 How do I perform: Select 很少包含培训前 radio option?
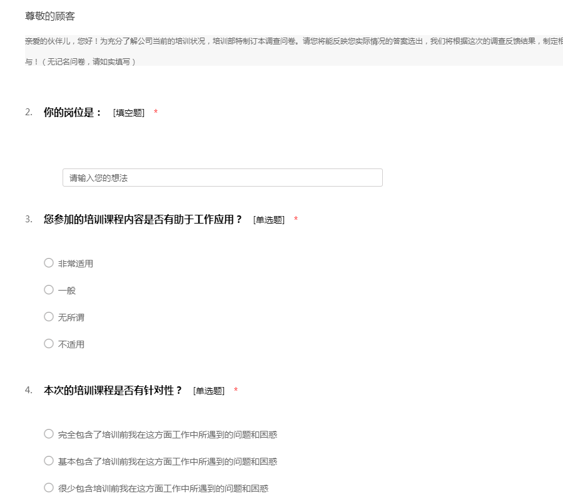49,488
